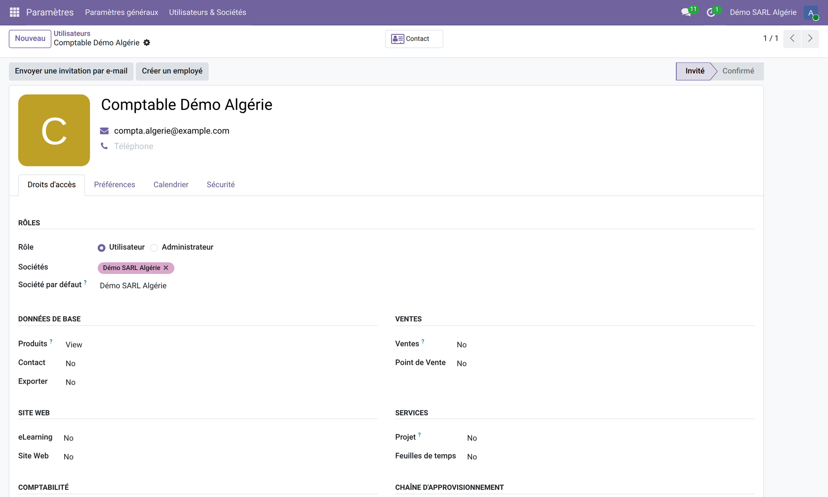Viewport: 828px width, 497px height.
Task: Click help tooltip next to Société par défaut
Action: 85,282
